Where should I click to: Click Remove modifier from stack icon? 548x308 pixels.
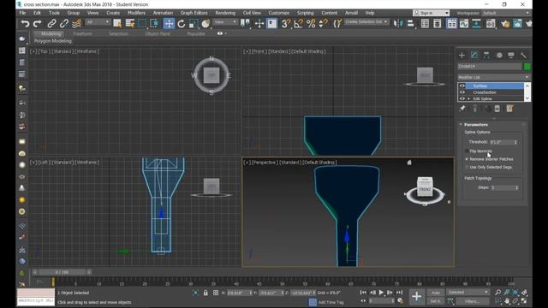[497, 109]
